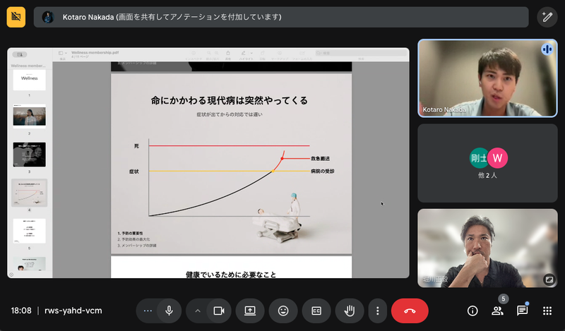Viewport: 565px width, 331px height.
Task: Select Kotaro Nakada's video tile
Action: coord(487,78)
